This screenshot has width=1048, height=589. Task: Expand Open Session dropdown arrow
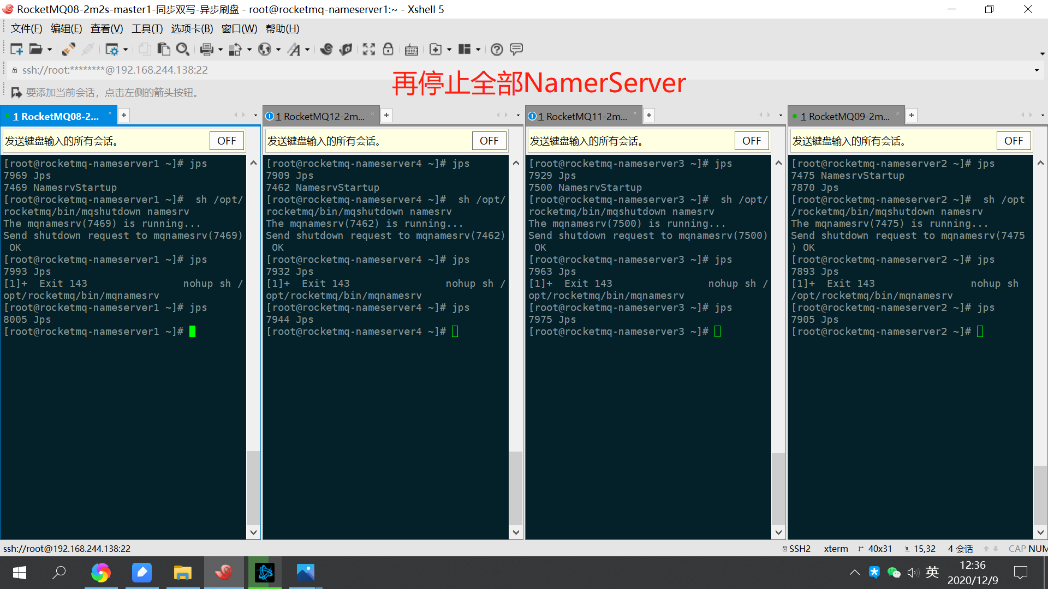click(x=50, y=50)
